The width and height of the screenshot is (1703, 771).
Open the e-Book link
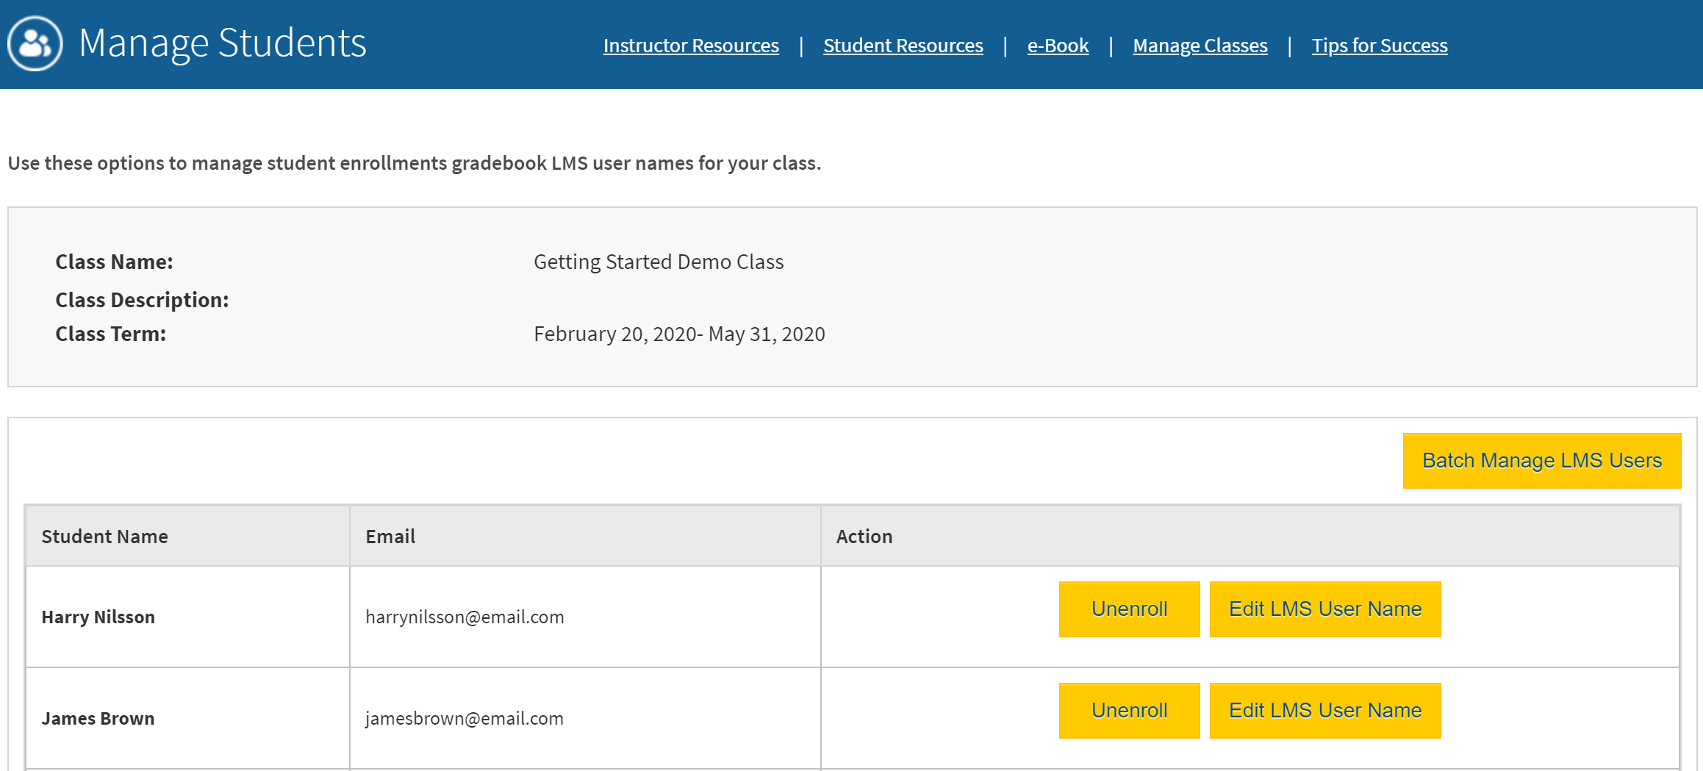click(1058, 46)
